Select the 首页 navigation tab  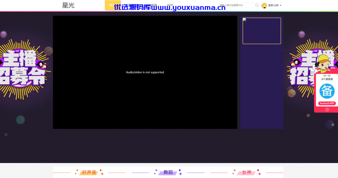tap(112, 5)
